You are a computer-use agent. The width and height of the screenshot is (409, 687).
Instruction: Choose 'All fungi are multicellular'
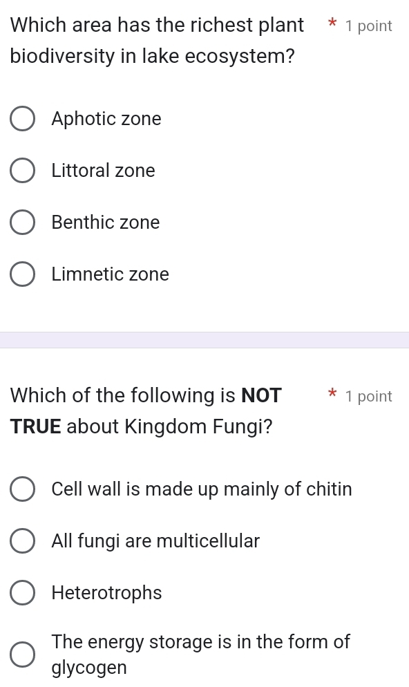coord(22,540)
